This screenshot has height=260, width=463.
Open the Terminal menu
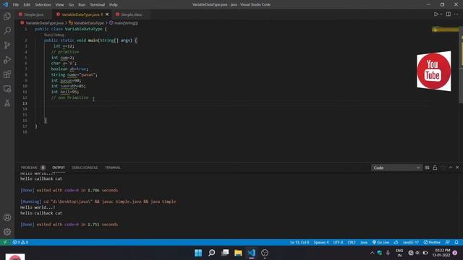97,5
